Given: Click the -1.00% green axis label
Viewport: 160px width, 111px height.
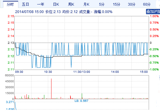Looking at the screenshot, I should [154, 70].
